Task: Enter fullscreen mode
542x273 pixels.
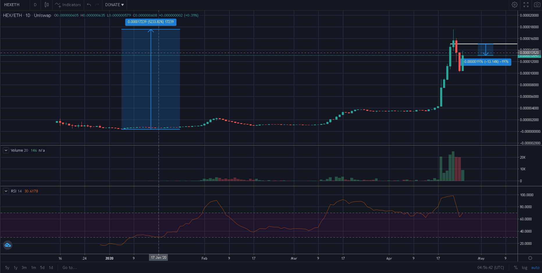Action: pos(526,5)
